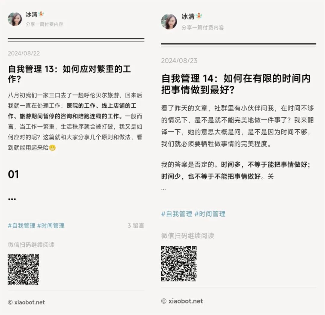Click the text 八月初我们一家三口去了一趟呼伦贝尔旅游
Viewport: 325px width, 315px height.
[63, 95]
